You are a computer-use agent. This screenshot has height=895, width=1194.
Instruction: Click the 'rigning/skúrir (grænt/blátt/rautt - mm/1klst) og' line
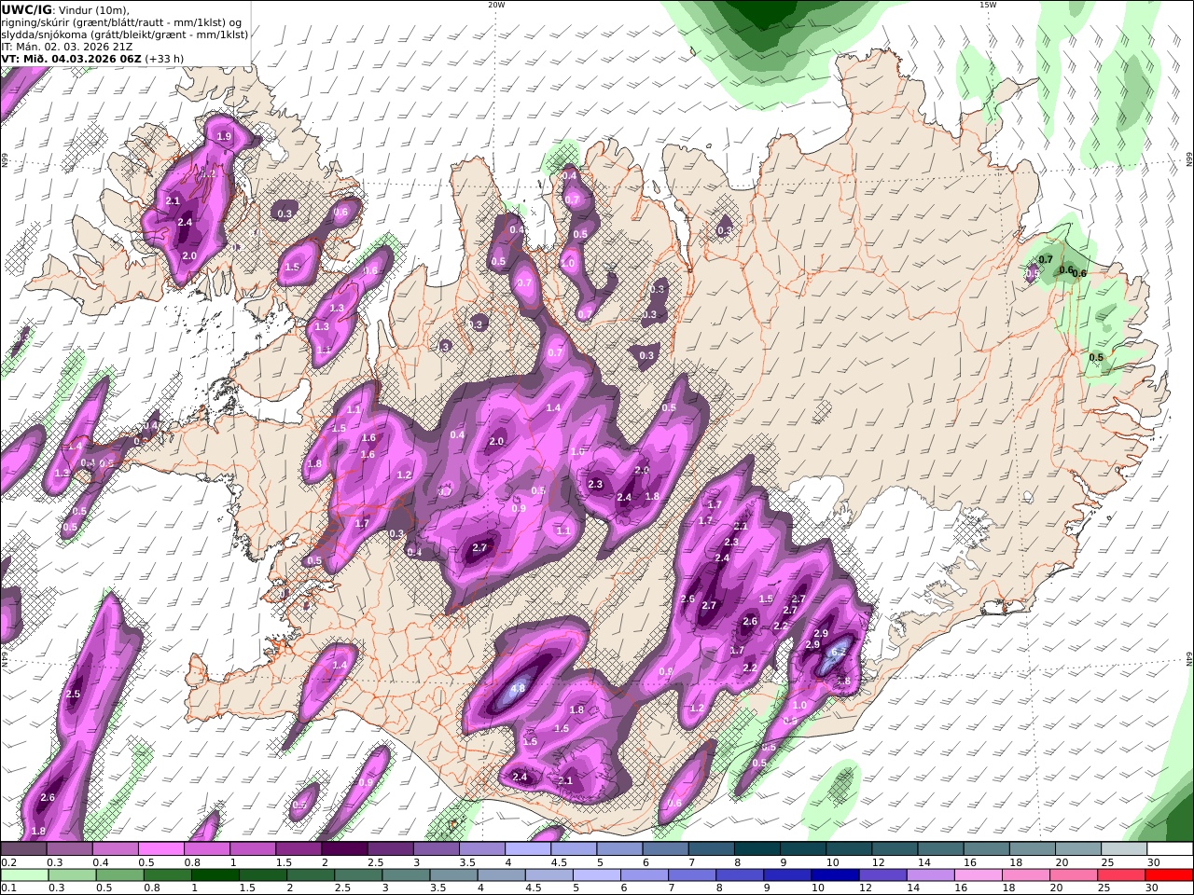click(x=121, y=22)
